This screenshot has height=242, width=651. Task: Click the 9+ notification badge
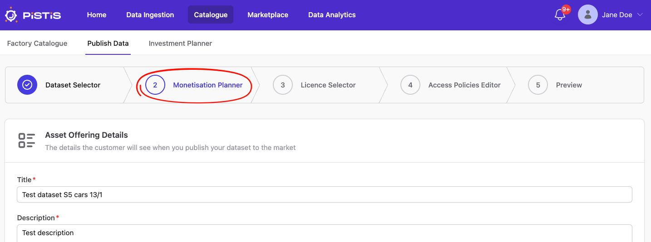click(x=566, y=9)
